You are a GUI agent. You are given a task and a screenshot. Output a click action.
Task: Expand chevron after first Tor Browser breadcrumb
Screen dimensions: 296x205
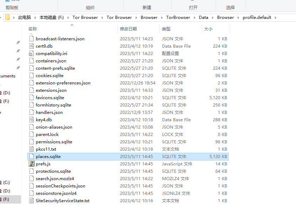pos(102,18)
